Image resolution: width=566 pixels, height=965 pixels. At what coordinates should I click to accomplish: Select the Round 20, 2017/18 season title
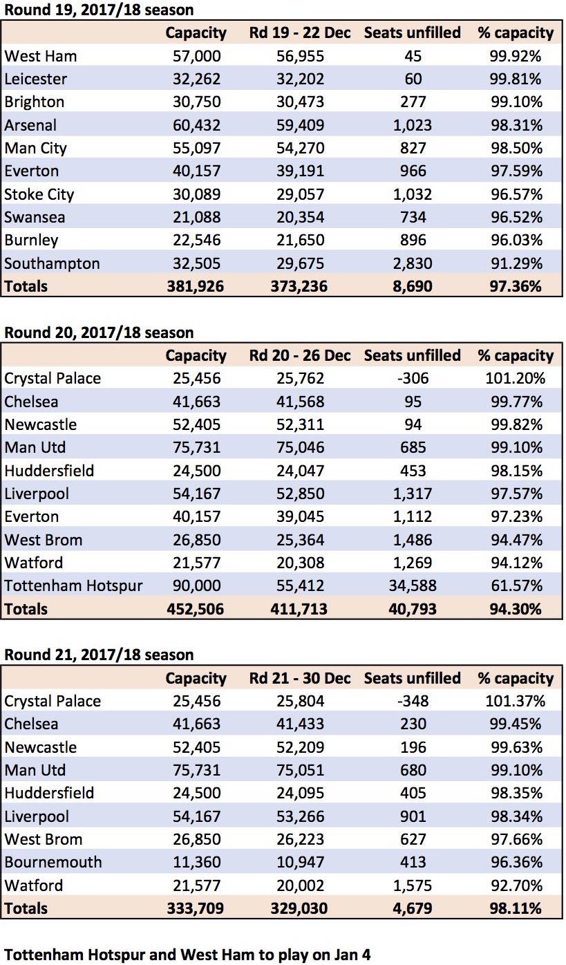pos(99,332)
